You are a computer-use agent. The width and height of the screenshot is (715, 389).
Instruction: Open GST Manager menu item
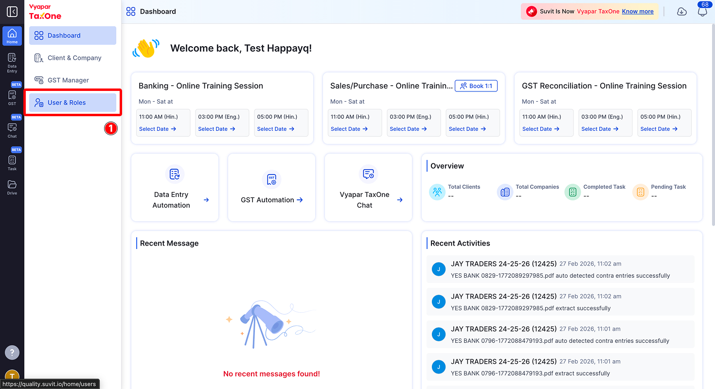click(72, 80)
